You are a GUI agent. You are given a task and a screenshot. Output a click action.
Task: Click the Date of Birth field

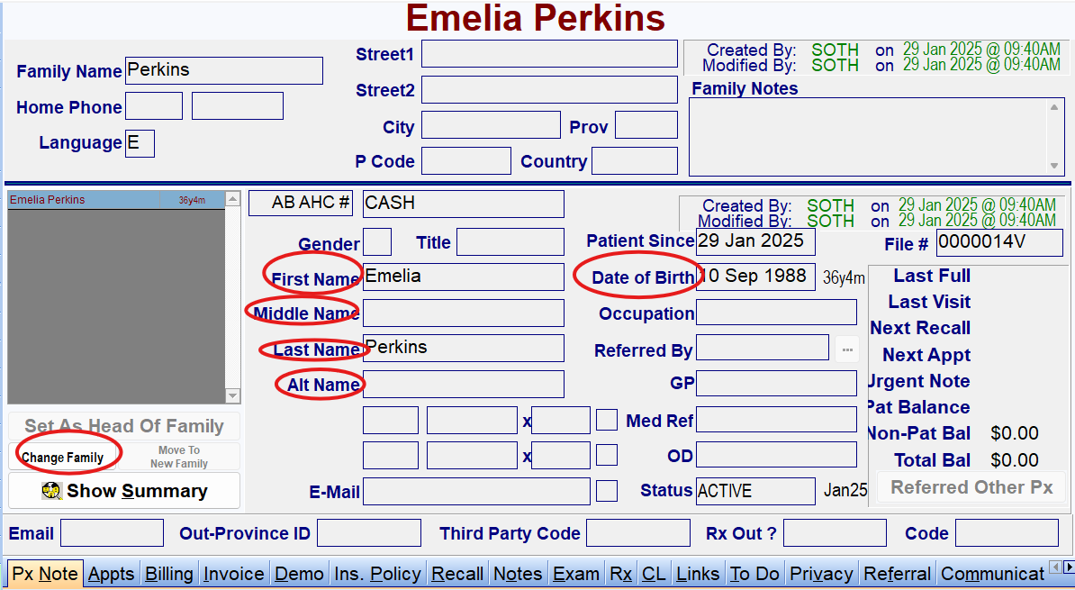click(x=756, y=277)
